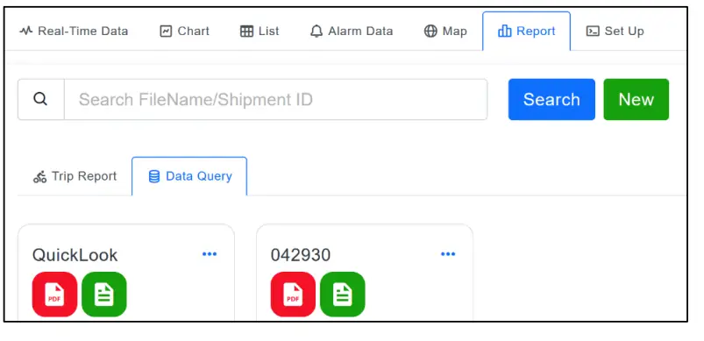Select the Trip Report sub-tab
704x341 pixels.
click(75, 176)
